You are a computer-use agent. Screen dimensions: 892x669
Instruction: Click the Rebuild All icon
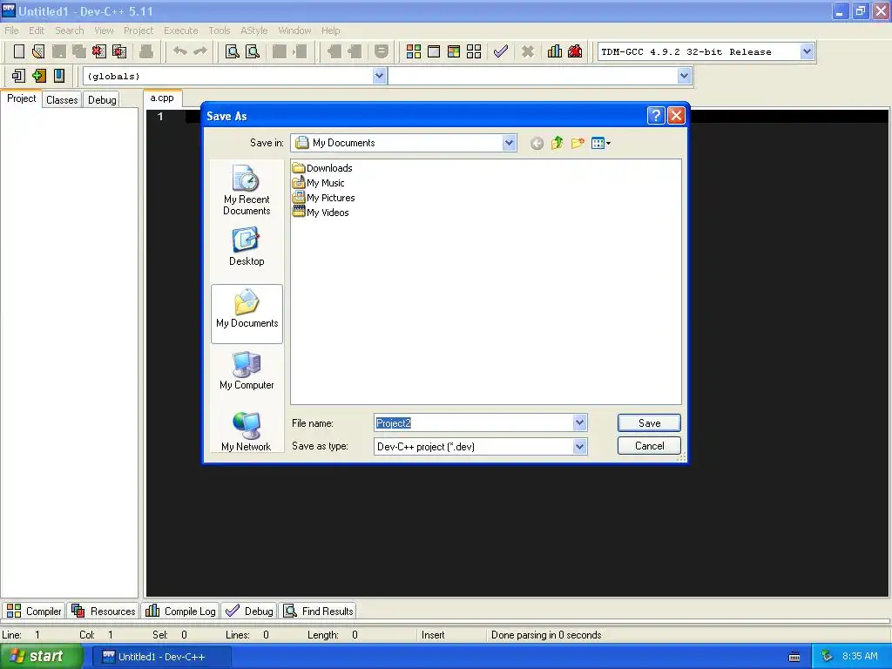click(474, 51)
